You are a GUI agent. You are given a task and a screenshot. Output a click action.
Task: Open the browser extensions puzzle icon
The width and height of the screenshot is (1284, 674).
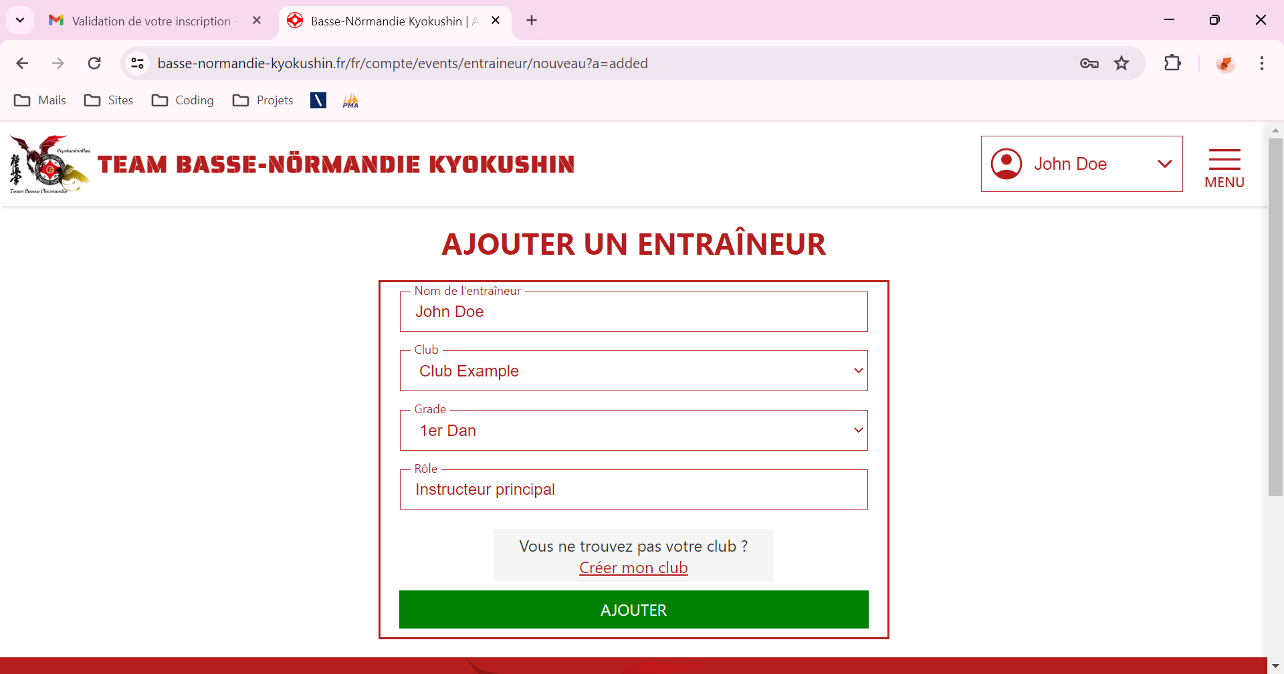point(1172,64)
